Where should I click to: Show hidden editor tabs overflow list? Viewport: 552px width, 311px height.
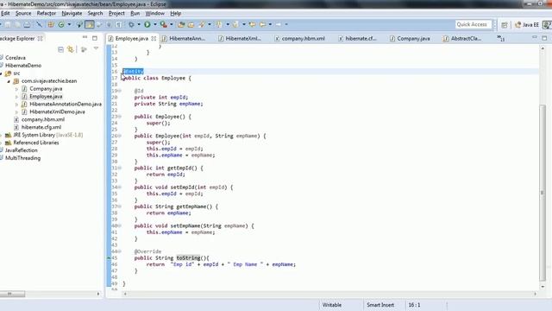[501, 38]
